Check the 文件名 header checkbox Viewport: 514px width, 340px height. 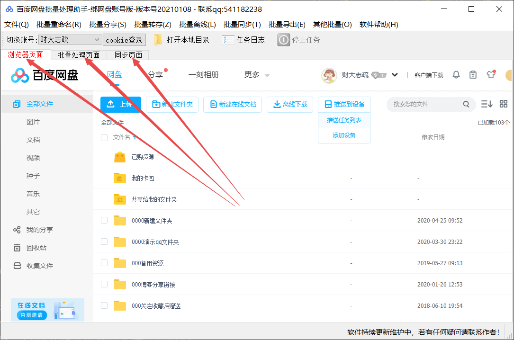click(x=104, y=137)
